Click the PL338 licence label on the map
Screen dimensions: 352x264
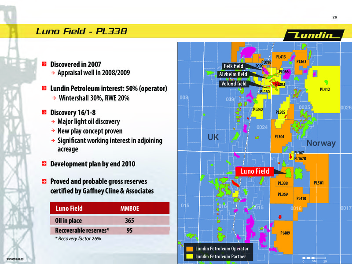(x=282, y=183)
